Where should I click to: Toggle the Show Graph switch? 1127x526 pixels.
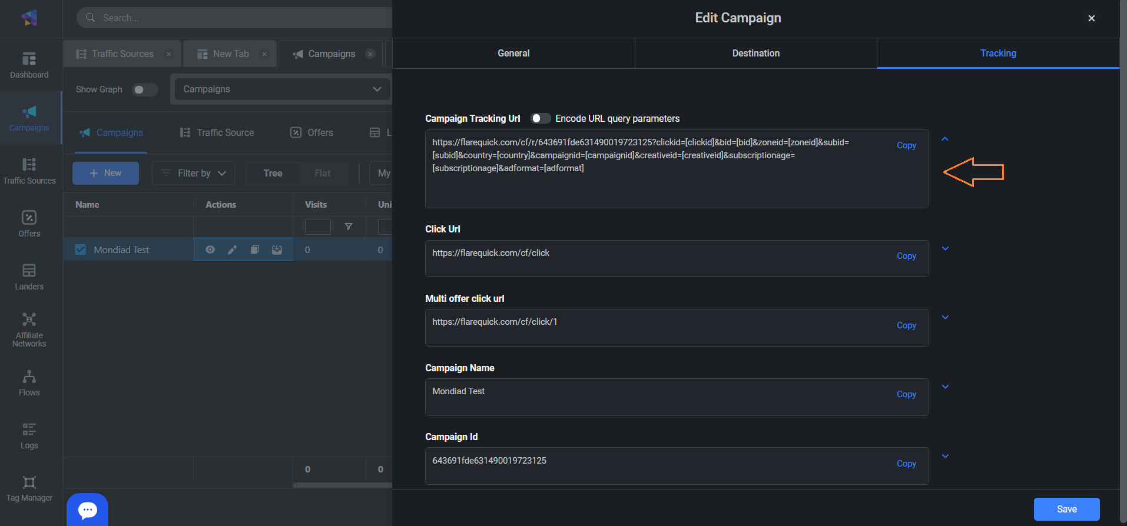point(144,89)
